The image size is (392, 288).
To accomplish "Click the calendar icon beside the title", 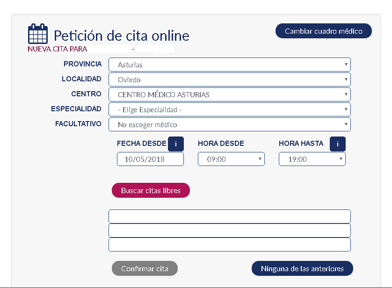I will 38,34.
